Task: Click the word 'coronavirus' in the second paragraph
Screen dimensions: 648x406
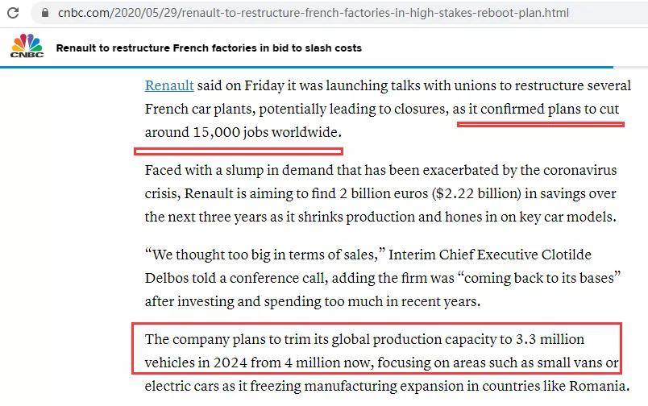Action: click(x=579, y=170)
